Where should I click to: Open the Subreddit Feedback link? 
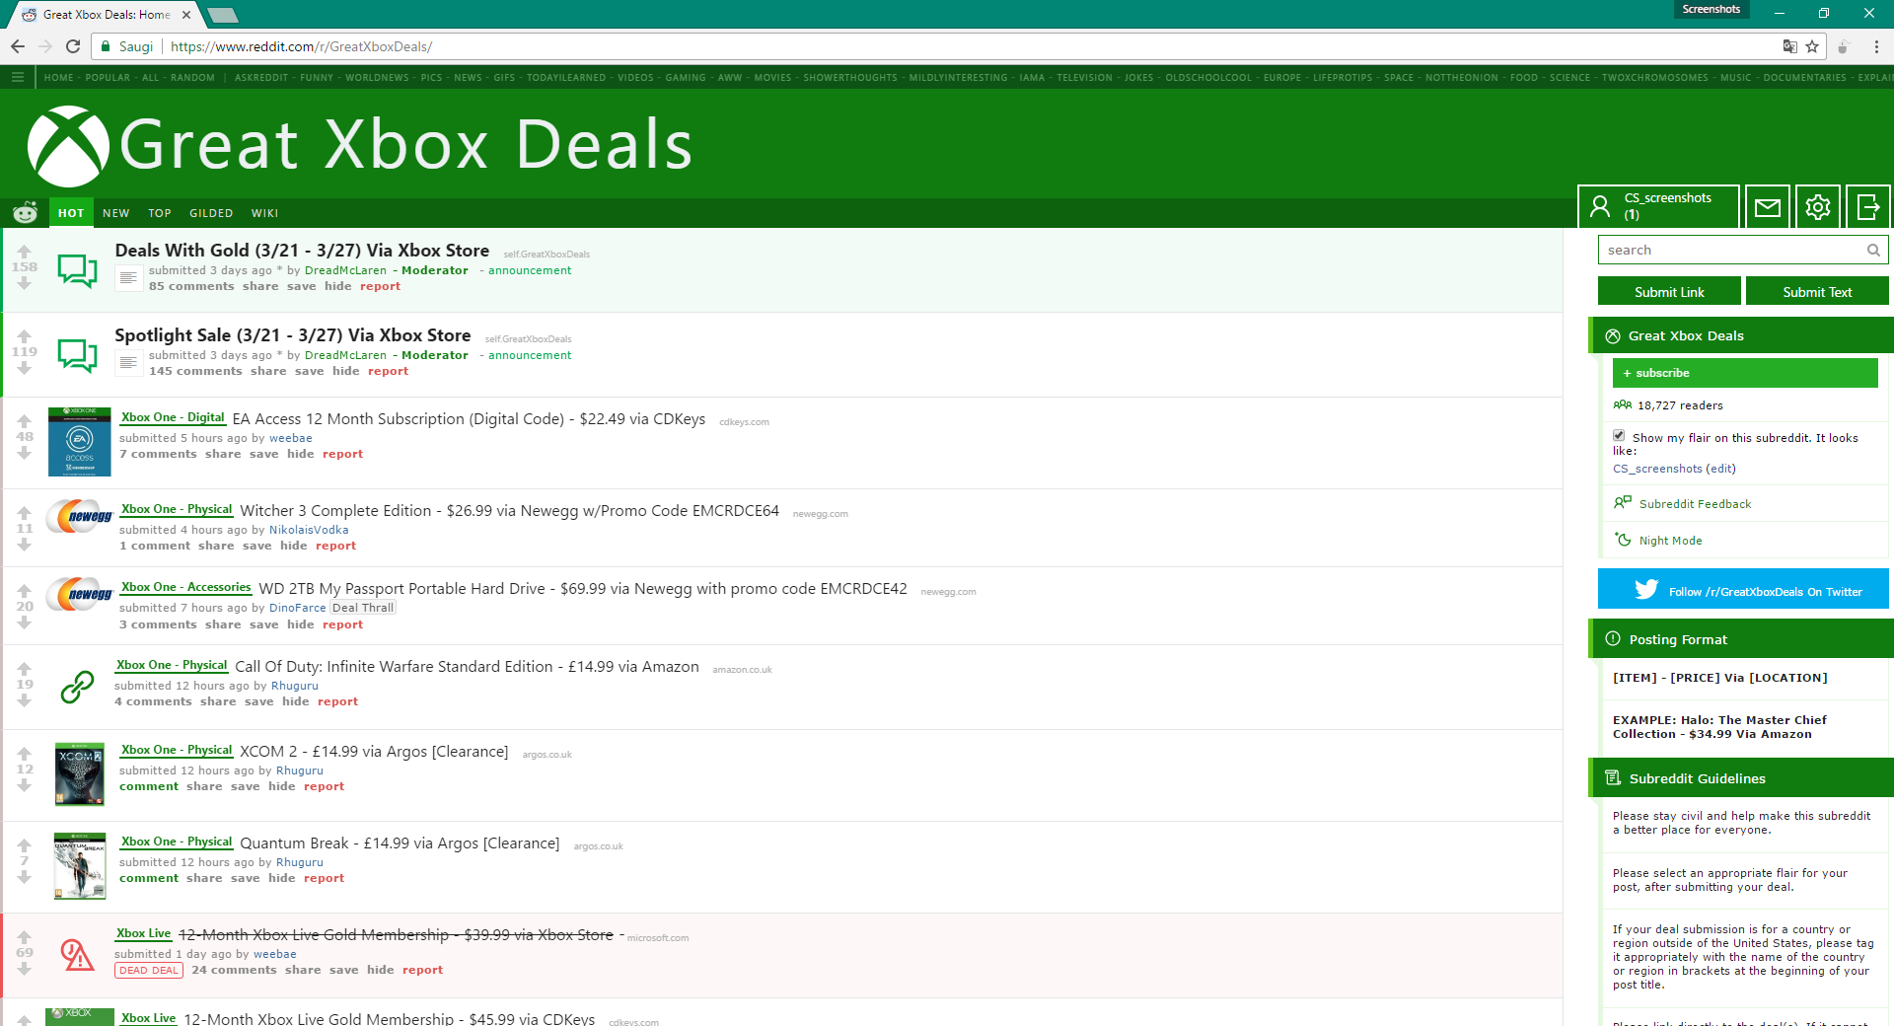pyautogui.click(x=1694, y=504)
